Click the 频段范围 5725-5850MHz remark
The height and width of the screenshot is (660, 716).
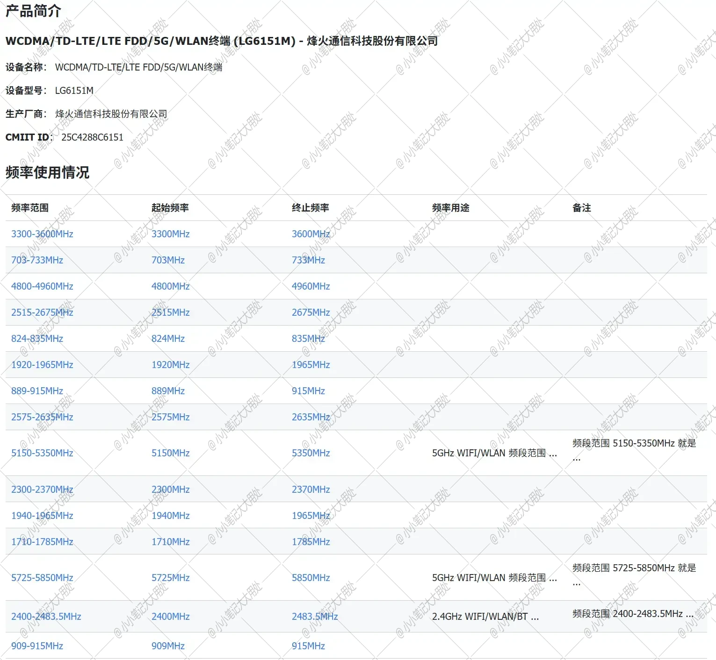(x=634, y=575)
